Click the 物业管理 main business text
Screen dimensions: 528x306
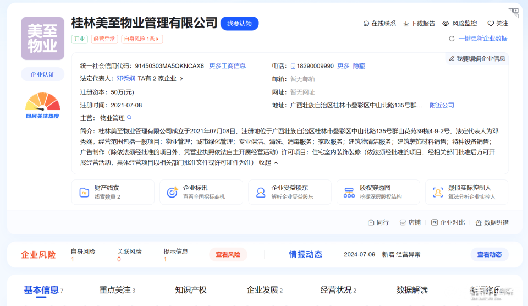pos(112,118)
